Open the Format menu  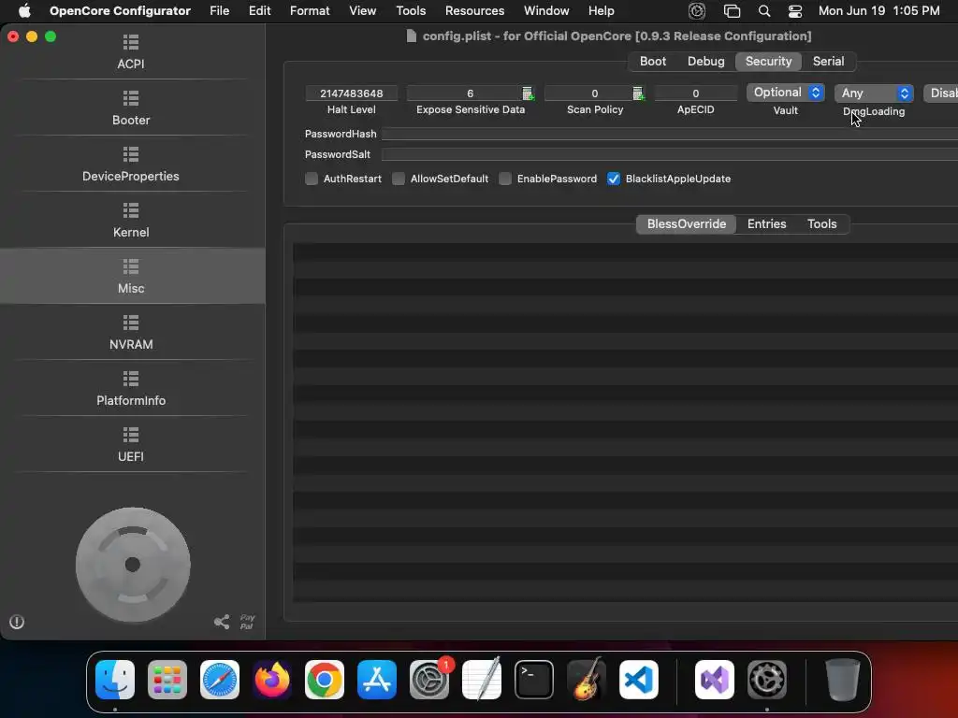[x=310, y=11]
